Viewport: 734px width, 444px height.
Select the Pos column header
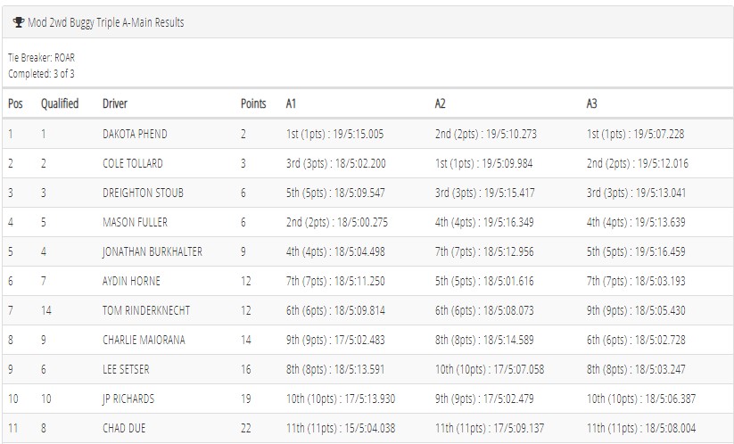tap(15, 103)
